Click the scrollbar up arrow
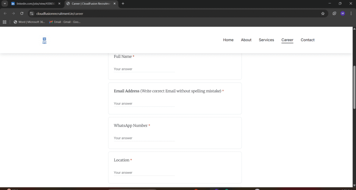The height and width of the screenshot is (190, 356). pyautogui.click(x=354, y=29)
